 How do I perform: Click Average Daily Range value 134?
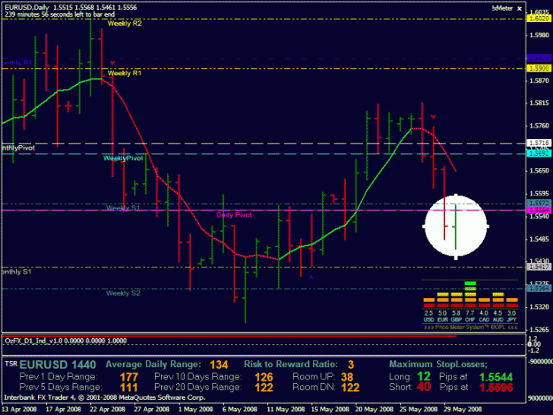(219, 365)
